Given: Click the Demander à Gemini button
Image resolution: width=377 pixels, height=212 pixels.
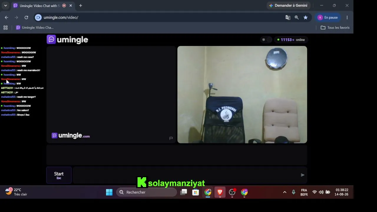Looking at the screenshot, I should (288, 6).
